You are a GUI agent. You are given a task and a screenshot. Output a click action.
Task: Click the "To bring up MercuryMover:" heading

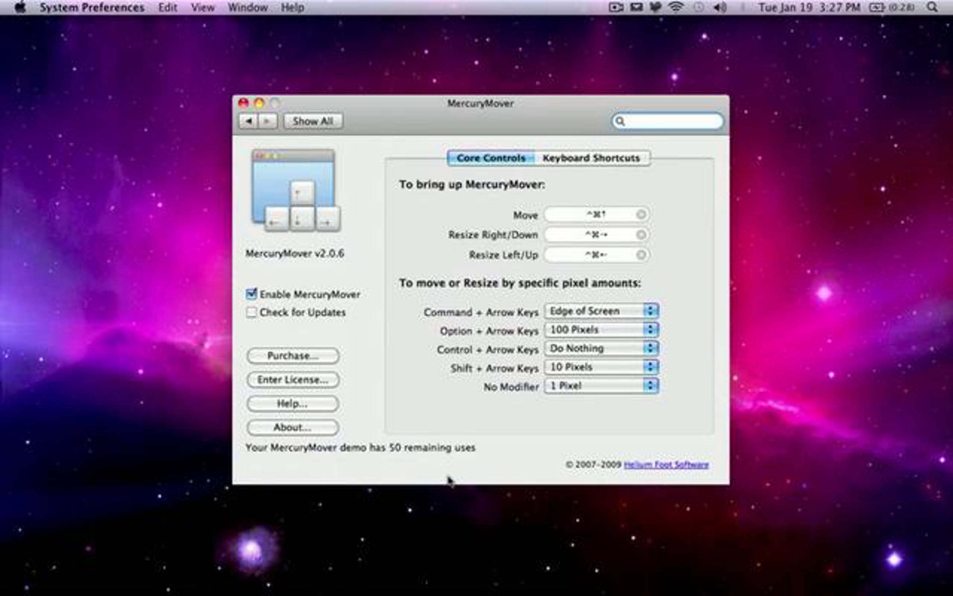[472, 184]
